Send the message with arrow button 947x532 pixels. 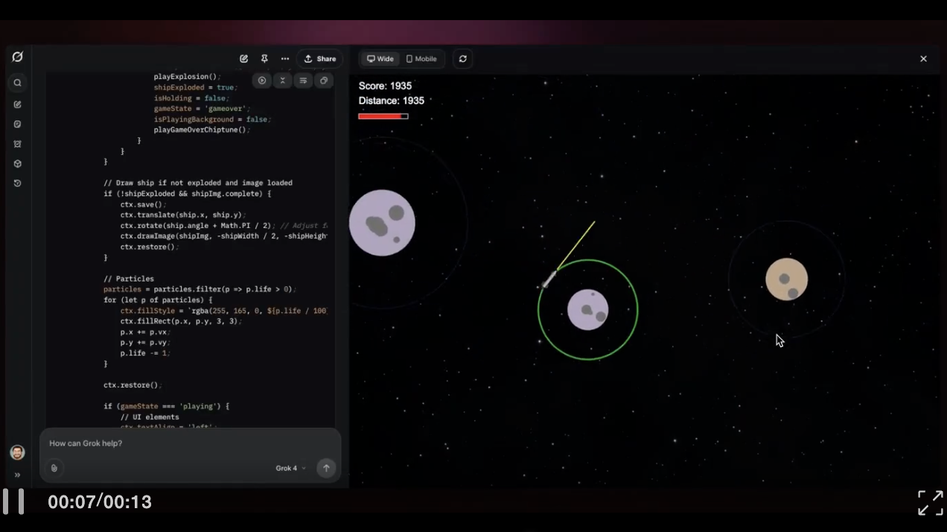326,468
